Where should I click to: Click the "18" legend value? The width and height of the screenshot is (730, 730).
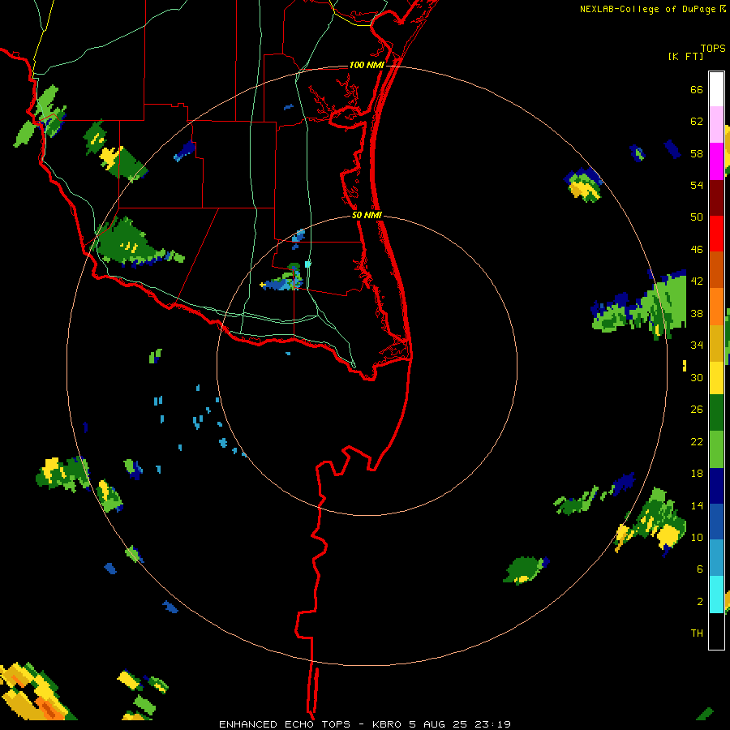(x=697, y=474)
